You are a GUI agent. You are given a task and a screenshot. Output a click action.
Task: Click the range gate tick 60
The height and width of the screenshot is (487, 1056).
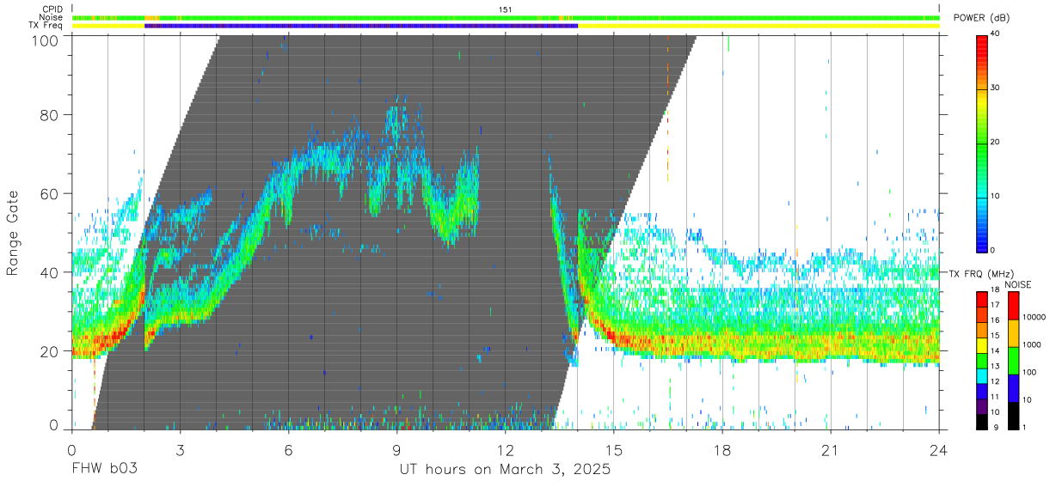point(49,193)
